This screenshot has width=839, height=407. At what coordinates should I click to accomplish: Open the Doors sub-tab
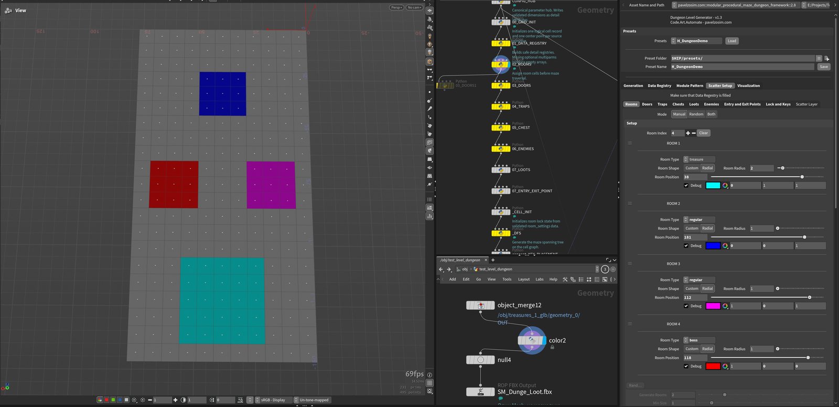(x=647, y=104)
